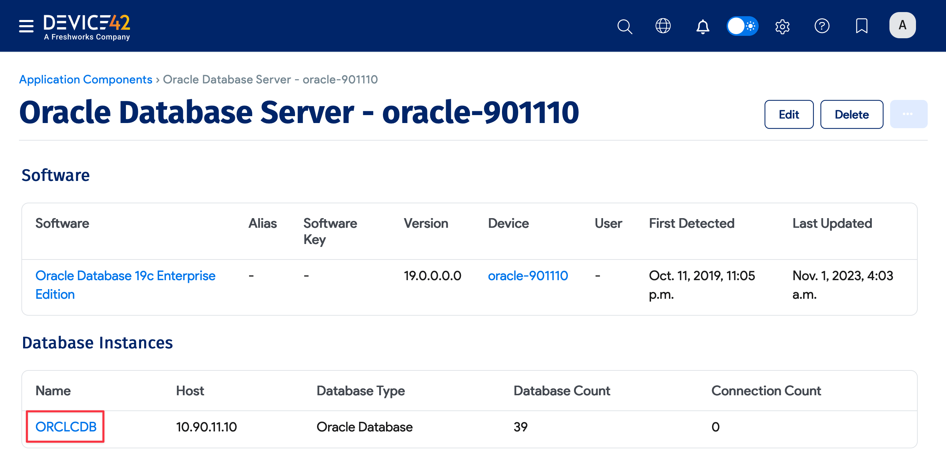Expand the ellipsis more-actions button
The height and width of the screenshot is (459, 946).
(908, 114)
